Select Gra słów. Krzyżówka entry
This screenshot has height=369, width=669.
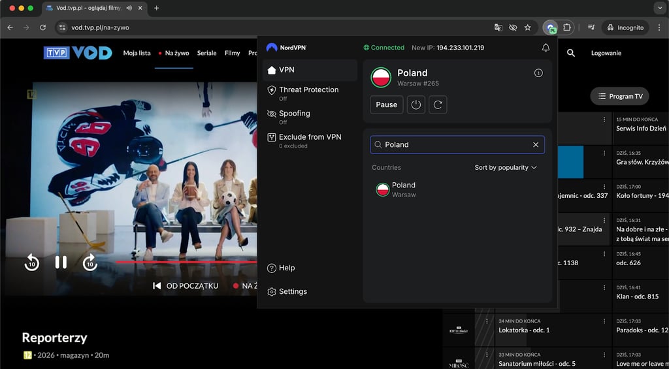pyautogui.click(x=642, y=162)
